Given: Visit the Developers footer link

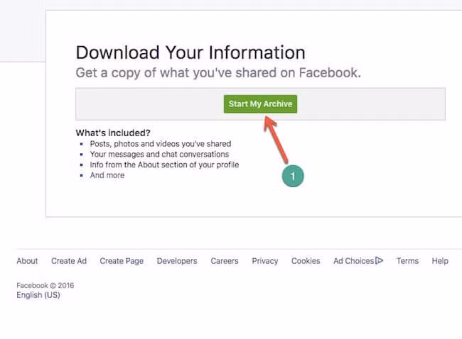Looking at the screenshot, I should click(177, 261).
